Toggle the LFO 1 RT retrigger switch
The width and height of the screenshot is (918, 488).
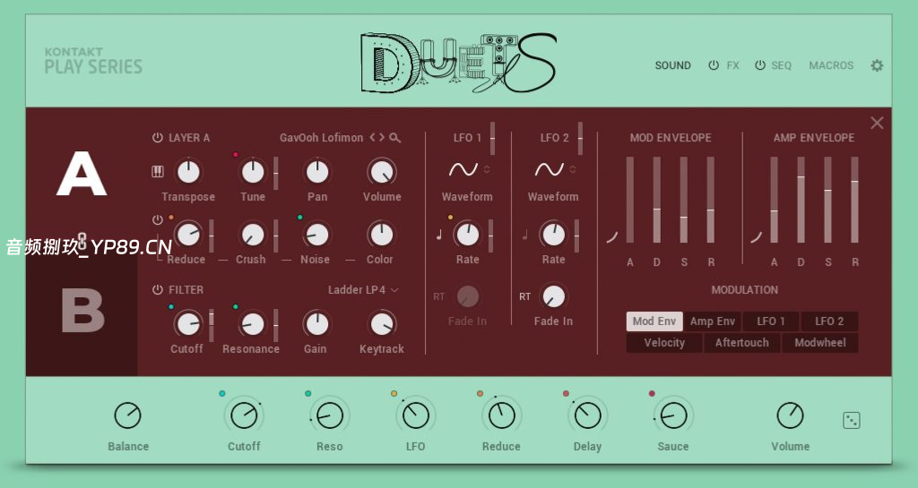click(x=439, y=297)
